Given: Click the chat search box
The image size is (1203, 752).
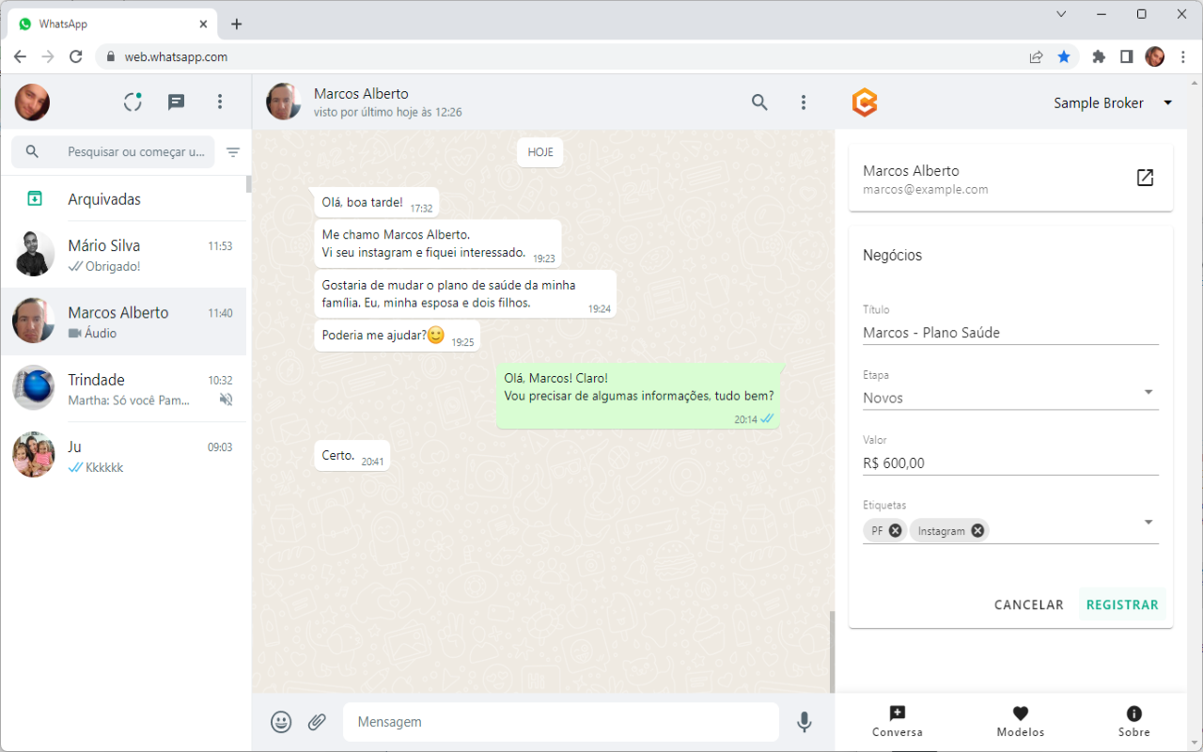Looking at the screenshot, I should coord(113,152).
